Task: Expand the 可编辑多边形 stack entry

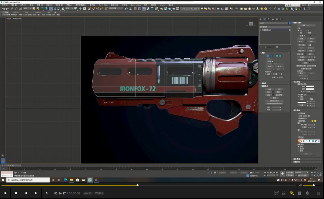Action: [x=261, y=30]
